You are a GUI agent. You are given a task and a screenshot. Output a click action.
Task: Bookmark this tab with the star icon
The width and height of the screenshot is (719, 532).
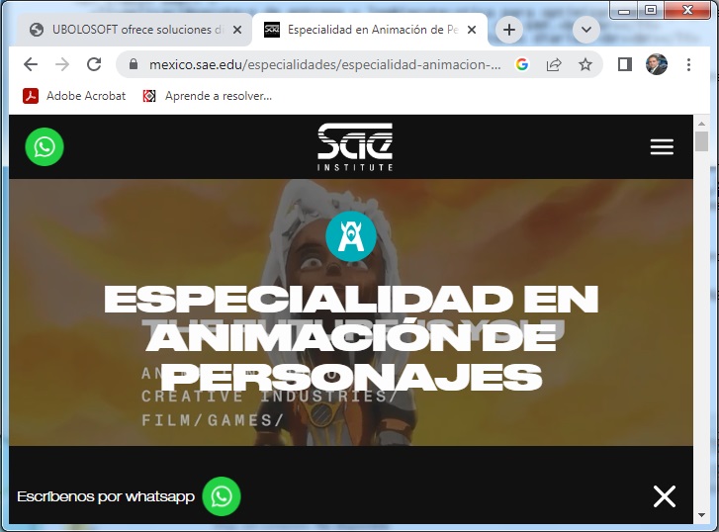point(585,64)
